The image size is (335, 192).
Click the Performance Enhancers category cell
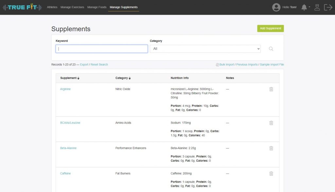(x=131, y=148)
